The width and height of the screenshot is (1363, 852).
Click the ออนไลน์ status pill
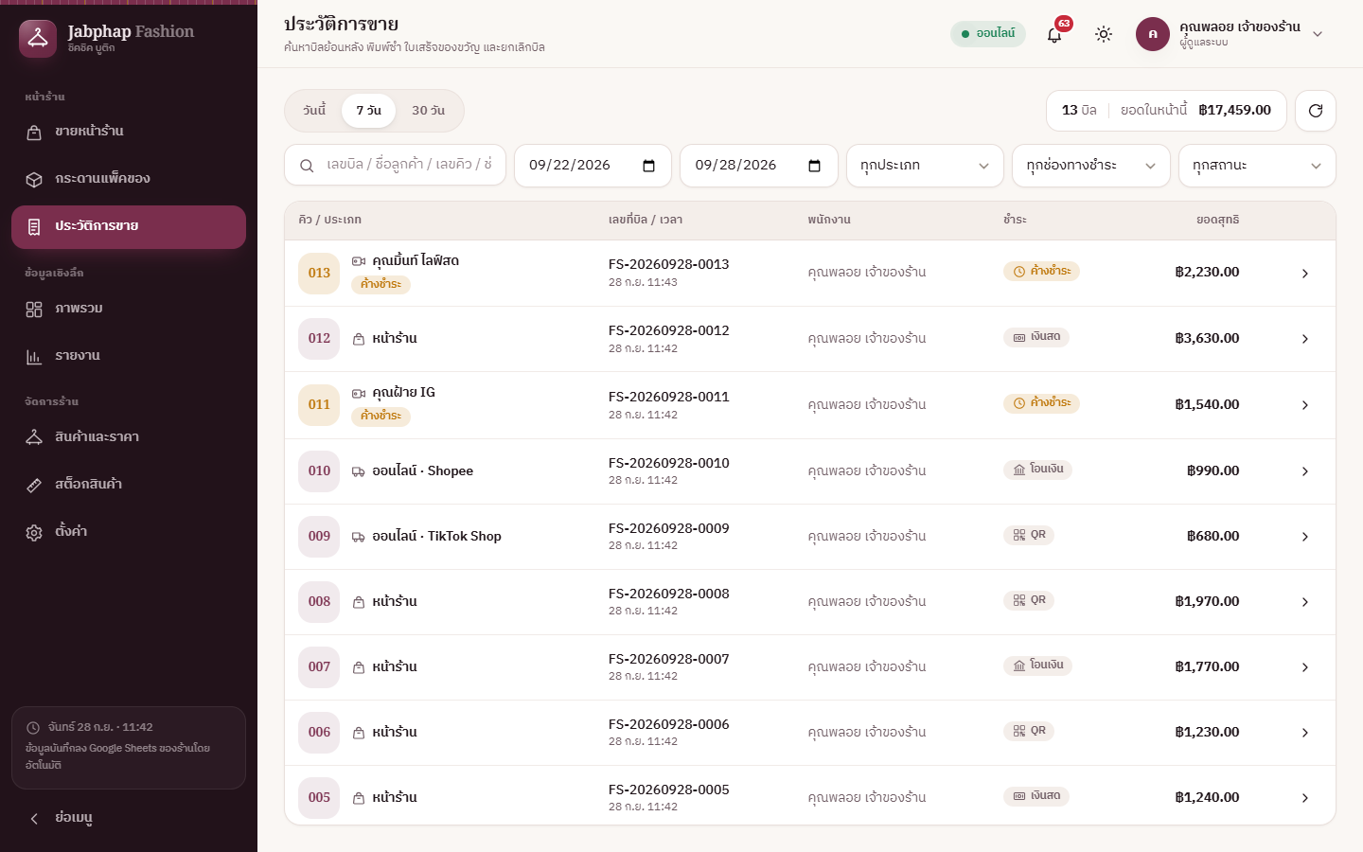988,34
